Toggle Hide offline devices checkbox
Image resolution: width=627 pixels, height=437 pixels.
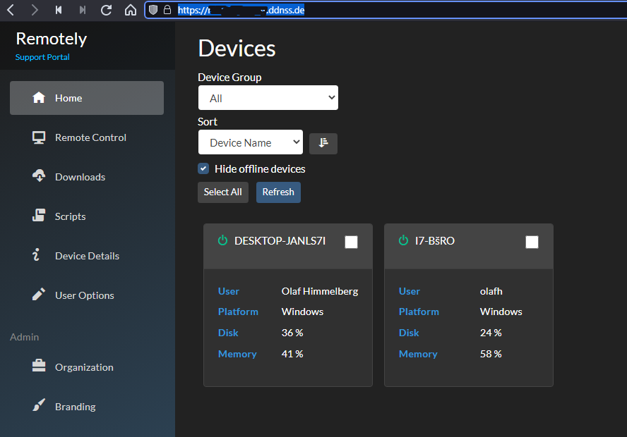(x=203, y=168)
